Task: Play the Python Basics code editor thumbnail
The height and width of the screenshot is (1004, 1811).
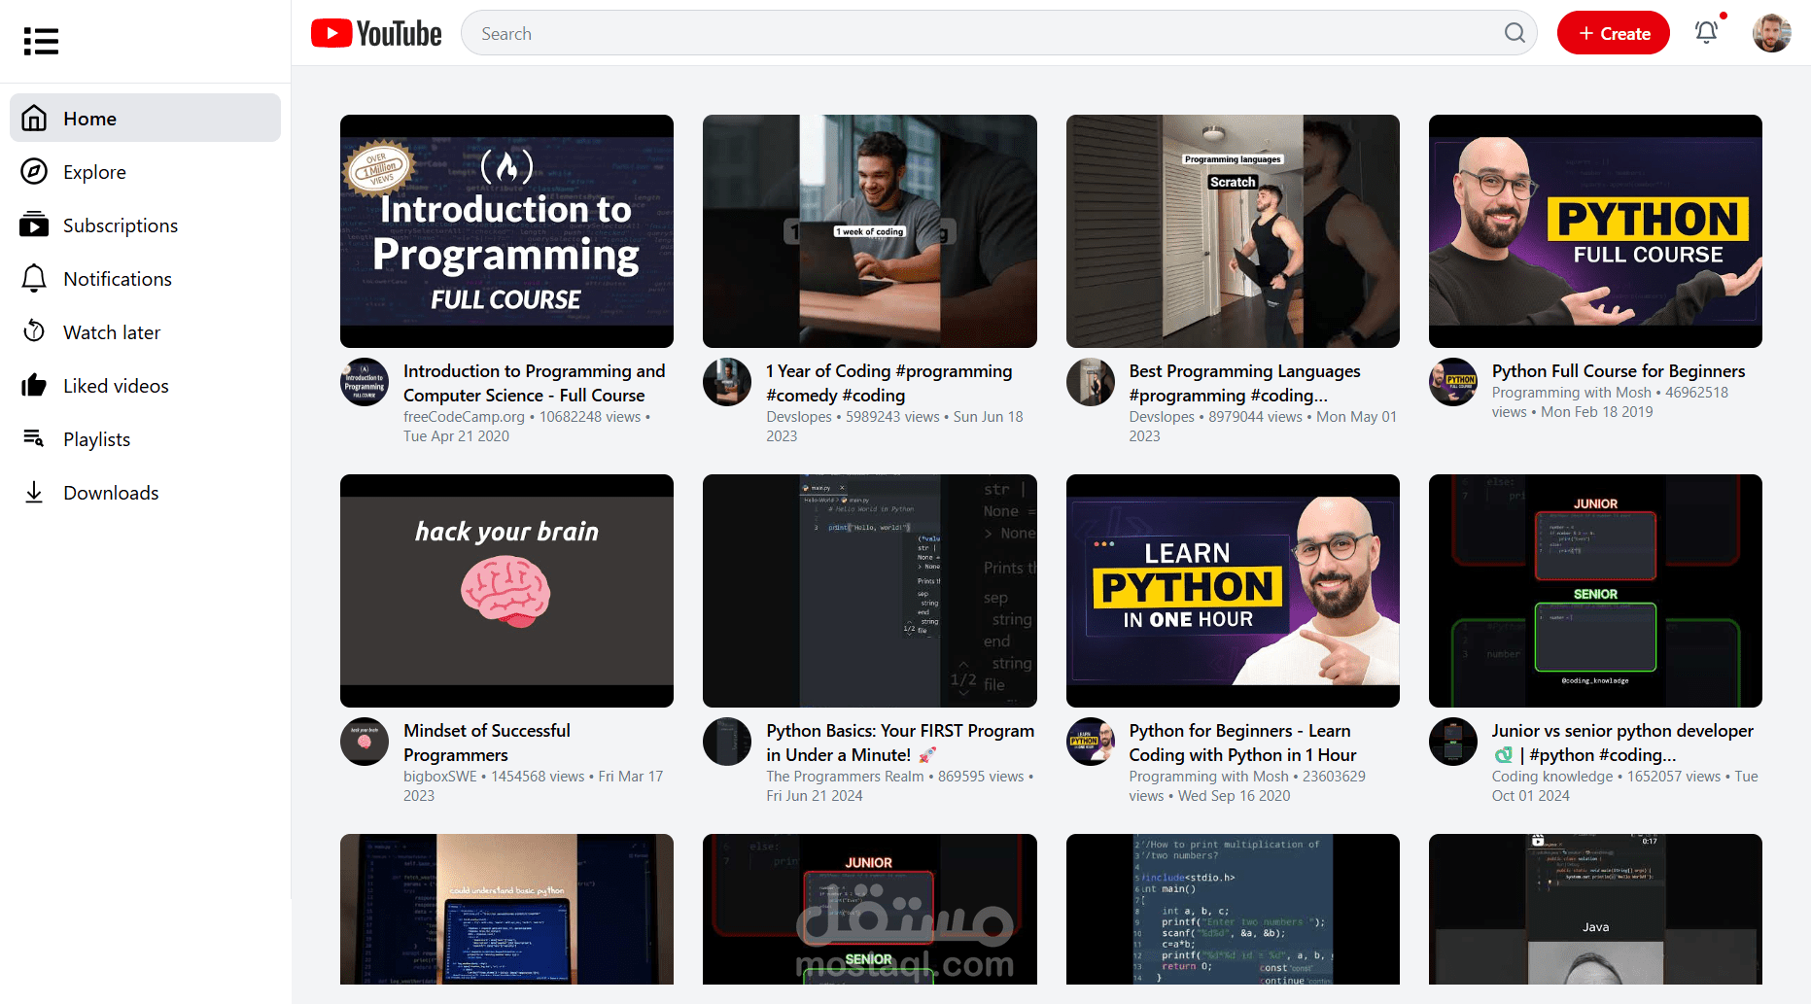Action: point(870,591)
